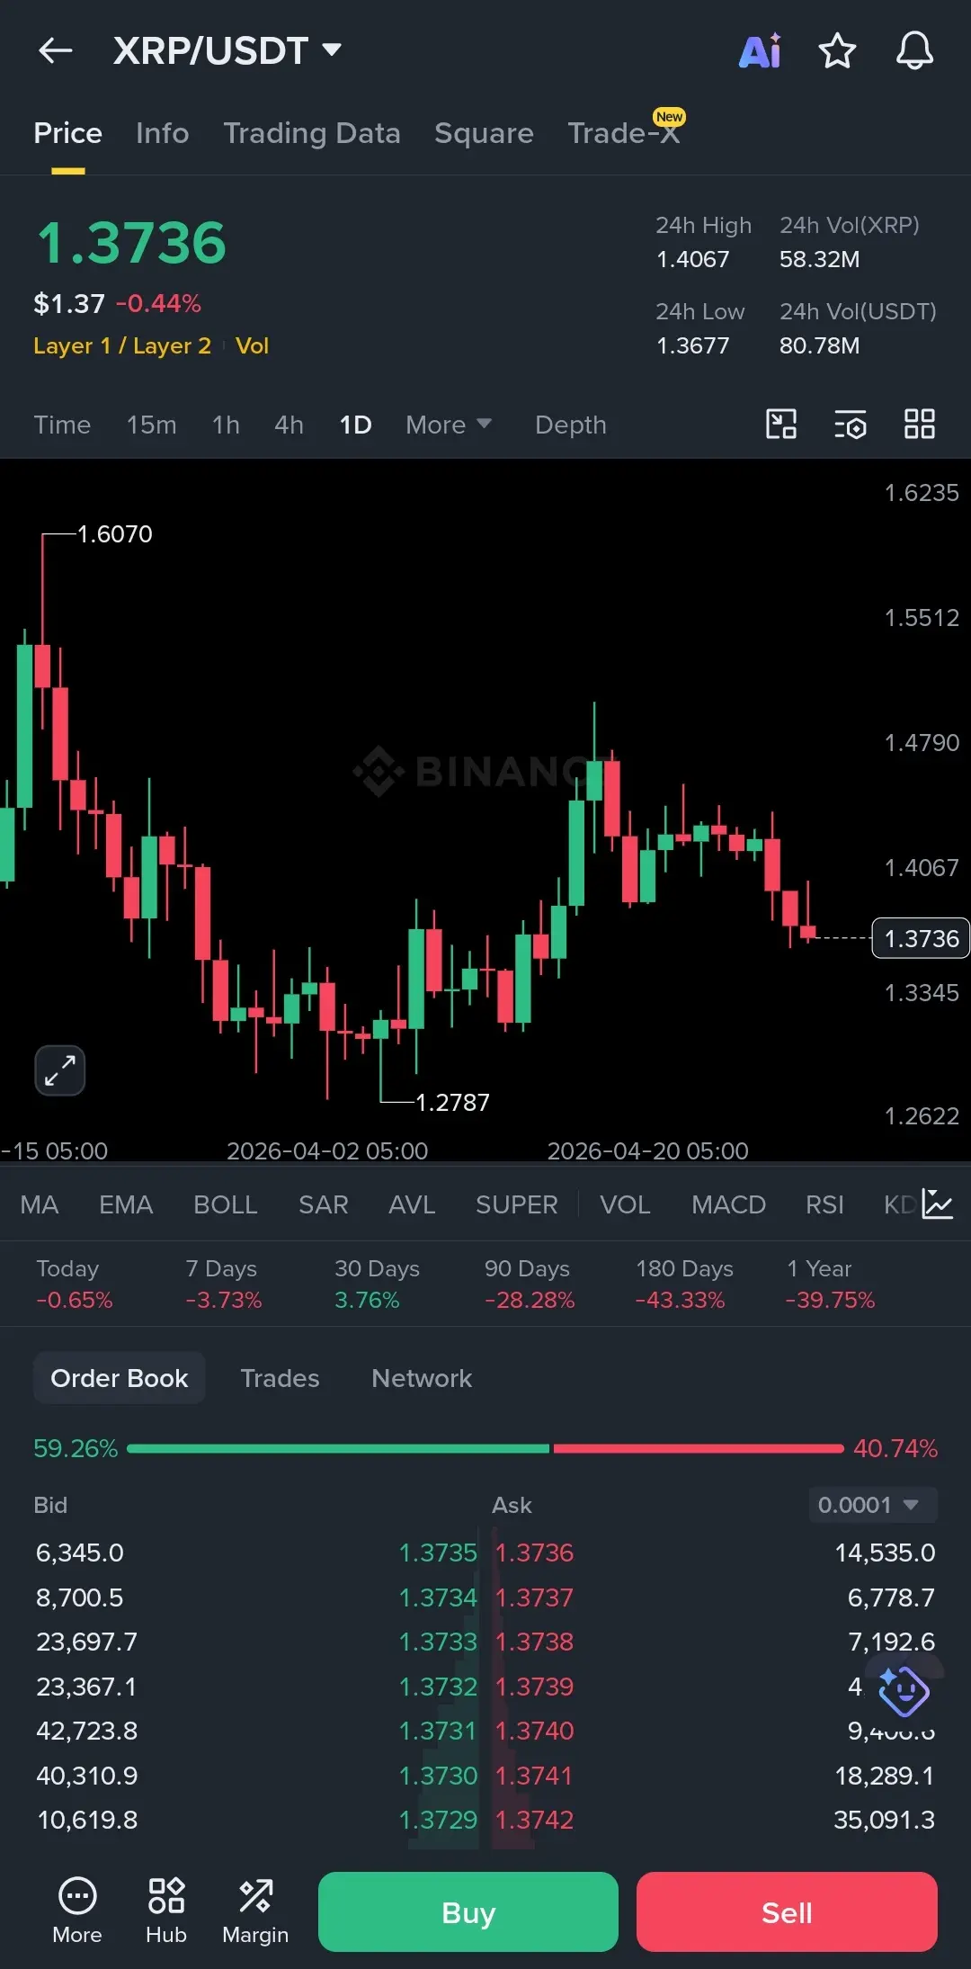This screenshot has height=1969, width=971.
Task: Open price alert bell icon
Action: pyautogui.click(x=914, y=50)
